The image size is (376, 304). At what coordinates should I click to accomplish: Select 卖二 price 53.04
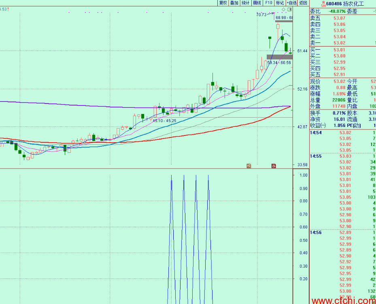[x=340, y=37]
